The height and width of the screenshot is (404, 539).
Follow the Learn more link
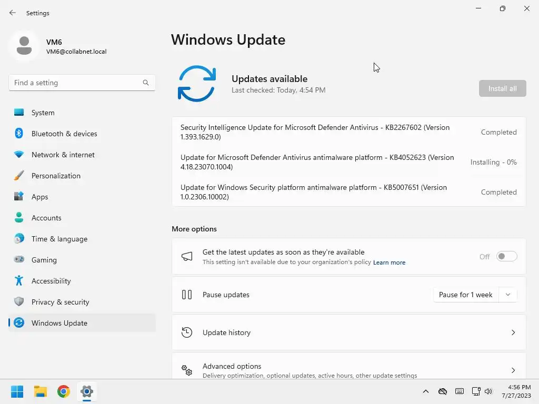[x=389, y=262]
